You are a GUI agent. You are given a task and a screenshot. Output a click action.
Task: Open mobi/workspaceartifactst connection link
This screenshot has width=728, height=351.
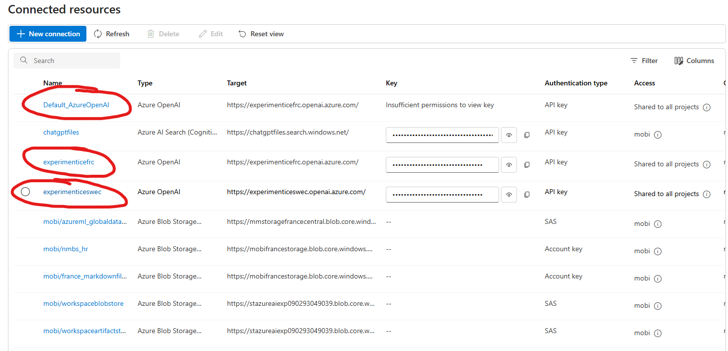pyautogui.click(x=84, y=331)
